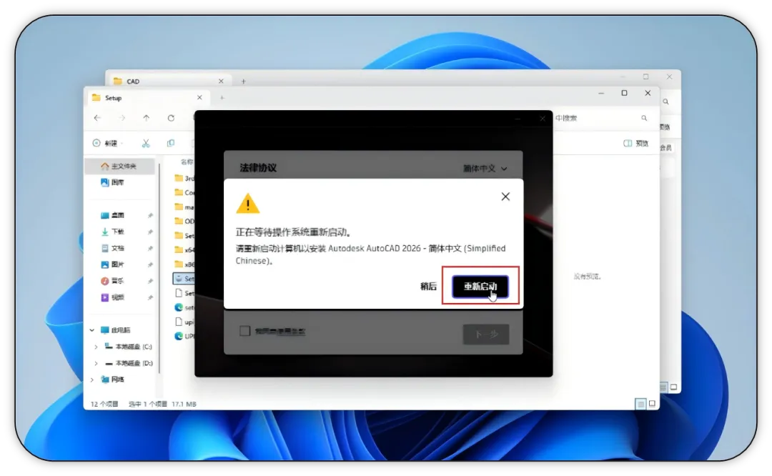Image resolution: width=772 pixels, height=476 pixels.
Task: Select 网络 in the sidebar
Action: click(x=113, y=380)
